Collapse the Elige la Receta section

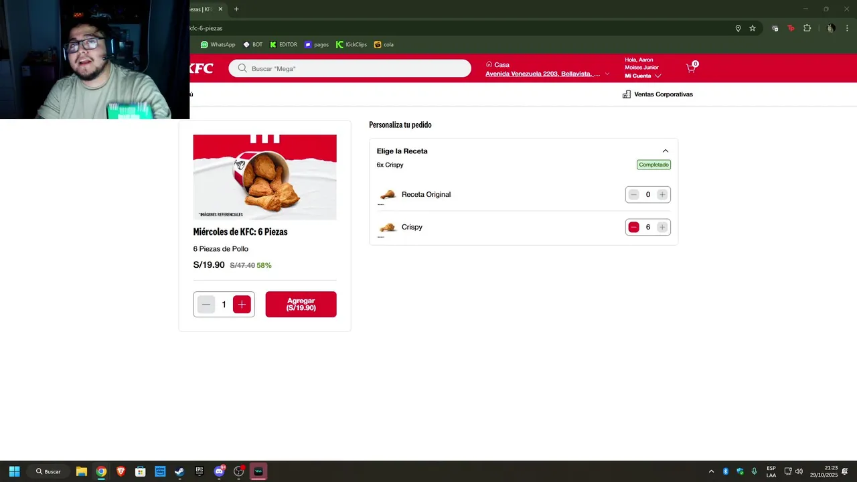(666, 151)
